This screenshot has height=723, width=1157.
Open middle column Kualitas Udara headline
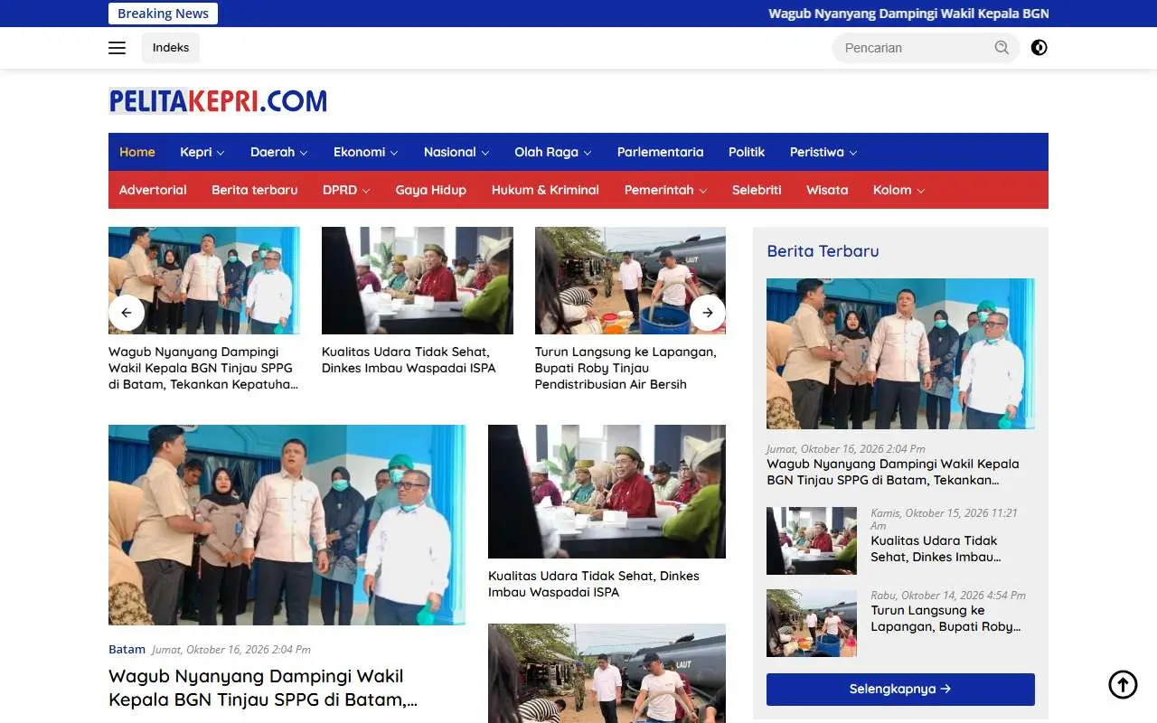594,584
